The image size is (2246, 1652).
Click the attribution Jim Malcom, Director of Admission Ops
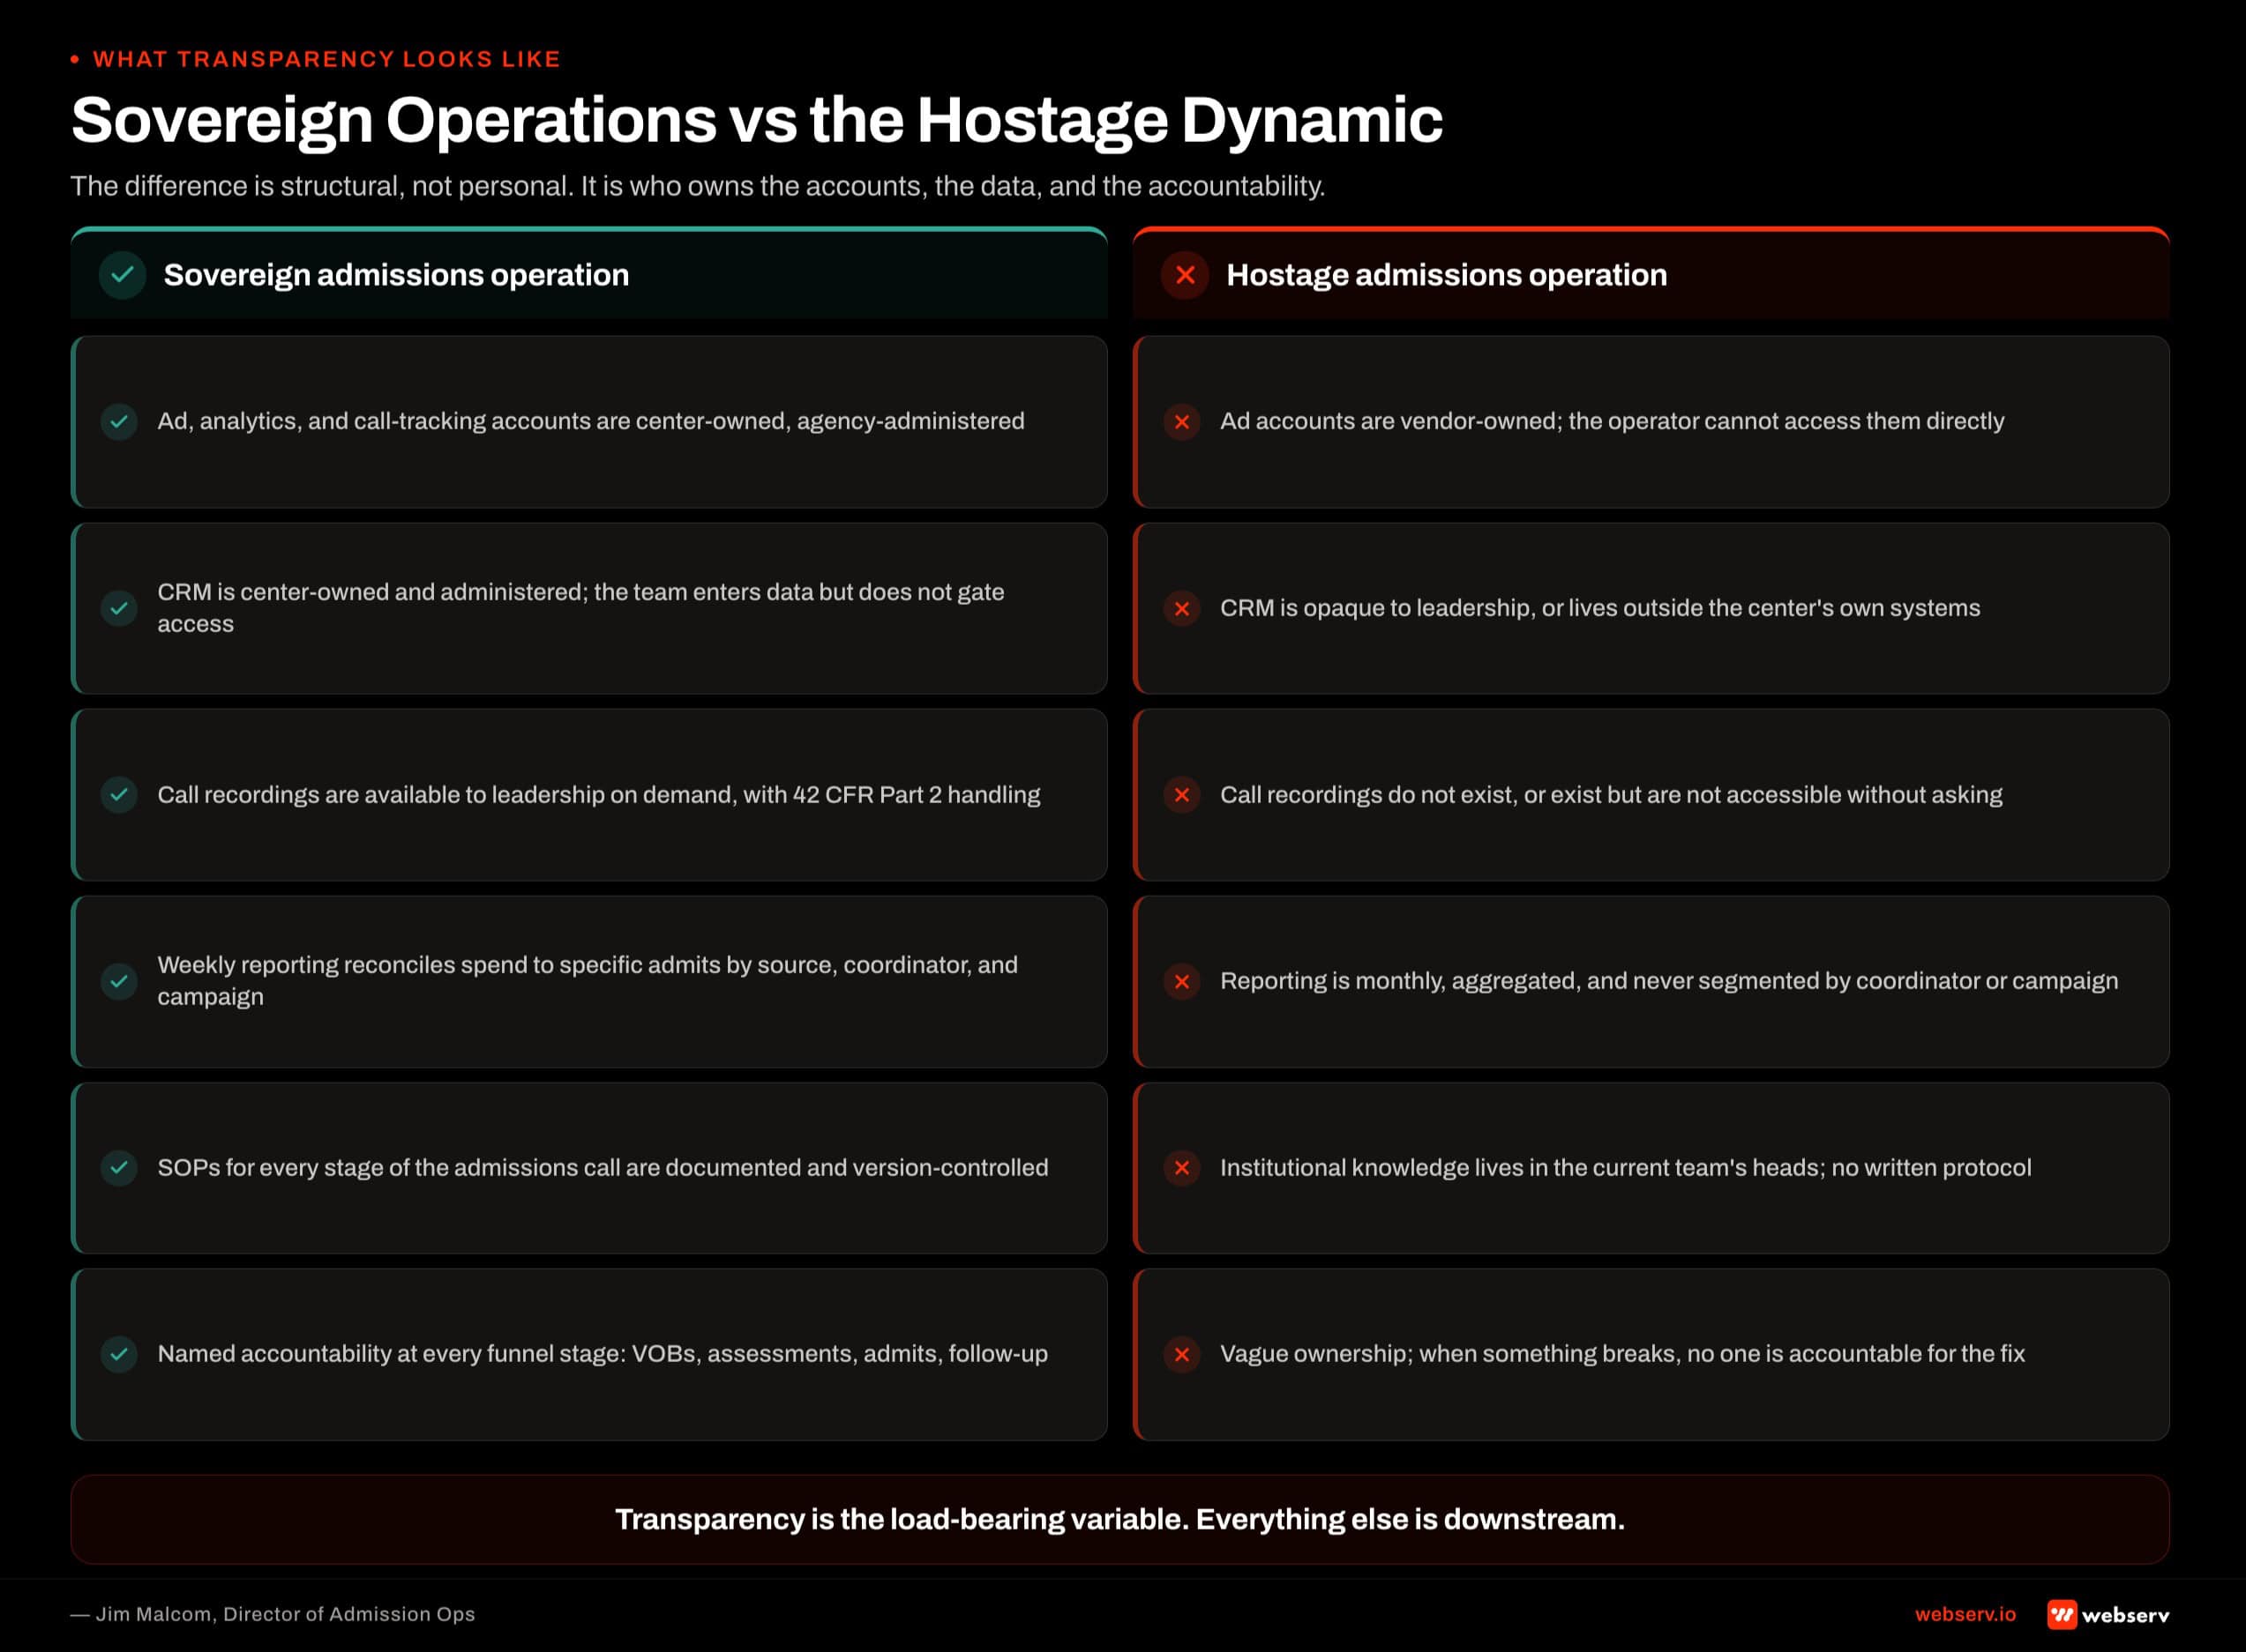(x=273, y=1614)
